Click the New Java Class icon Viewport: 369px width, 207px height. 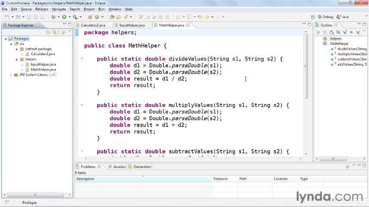[x=97, y=17]
